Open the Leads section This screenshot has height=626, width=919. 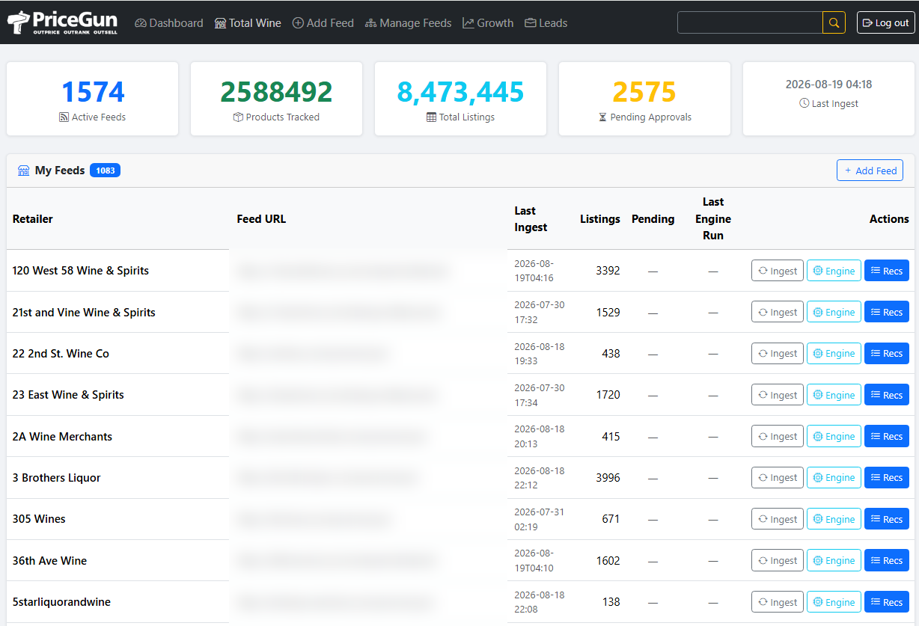[546, 23]
